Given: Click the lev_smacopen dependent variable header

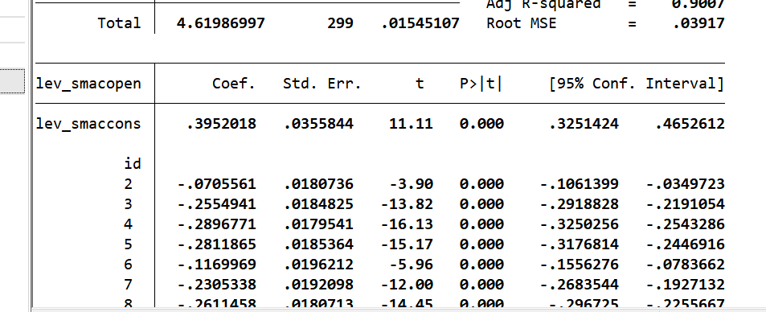Looking at the screenshot, I should pos(88,84).
